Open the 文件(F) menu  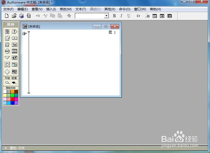[8, 9]
